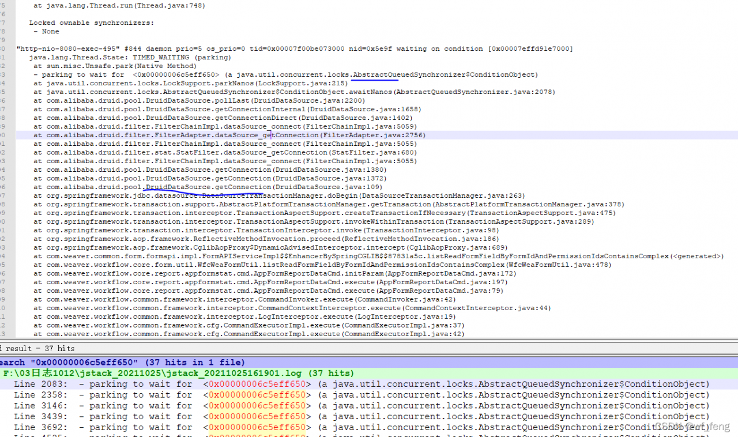Click the CommandContextInterceptor.execute line
Viewport: 738px width, 437px height.
click(x=292, y=308)
